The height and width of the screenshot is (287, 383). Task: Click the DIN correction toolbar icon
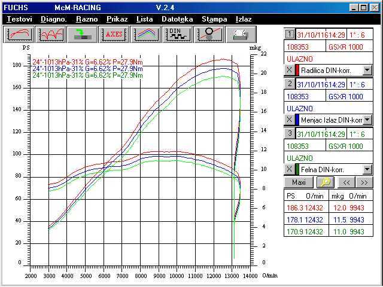177,34
